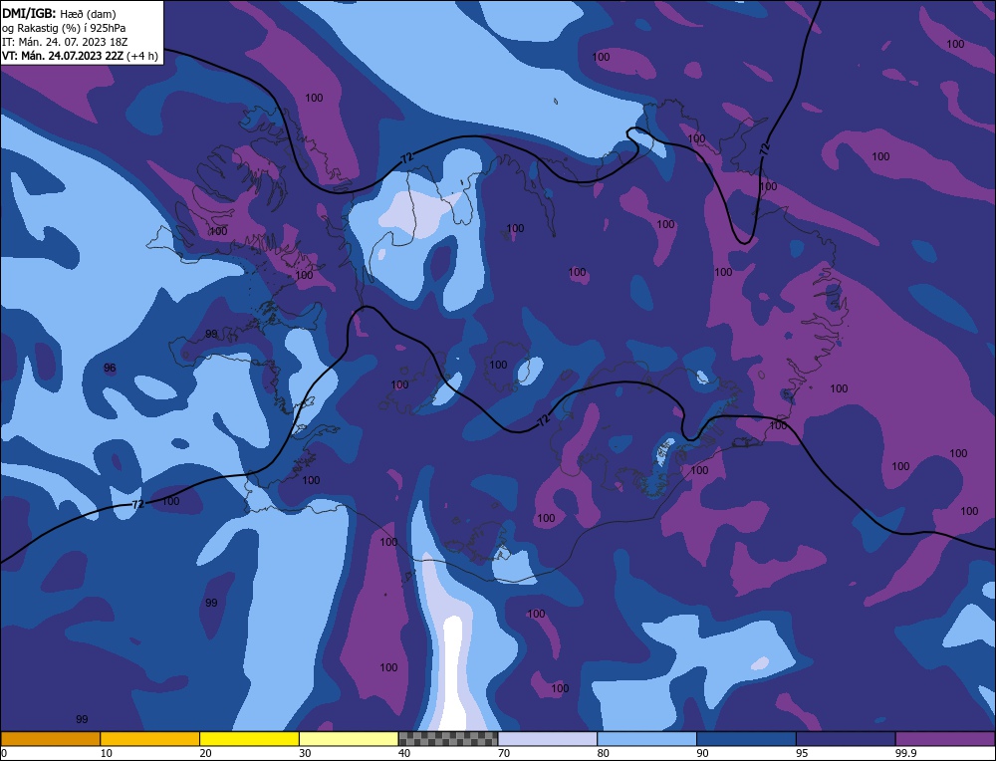
Task: Click the legend tick label '95'
Action: click(x=802, y=753)
